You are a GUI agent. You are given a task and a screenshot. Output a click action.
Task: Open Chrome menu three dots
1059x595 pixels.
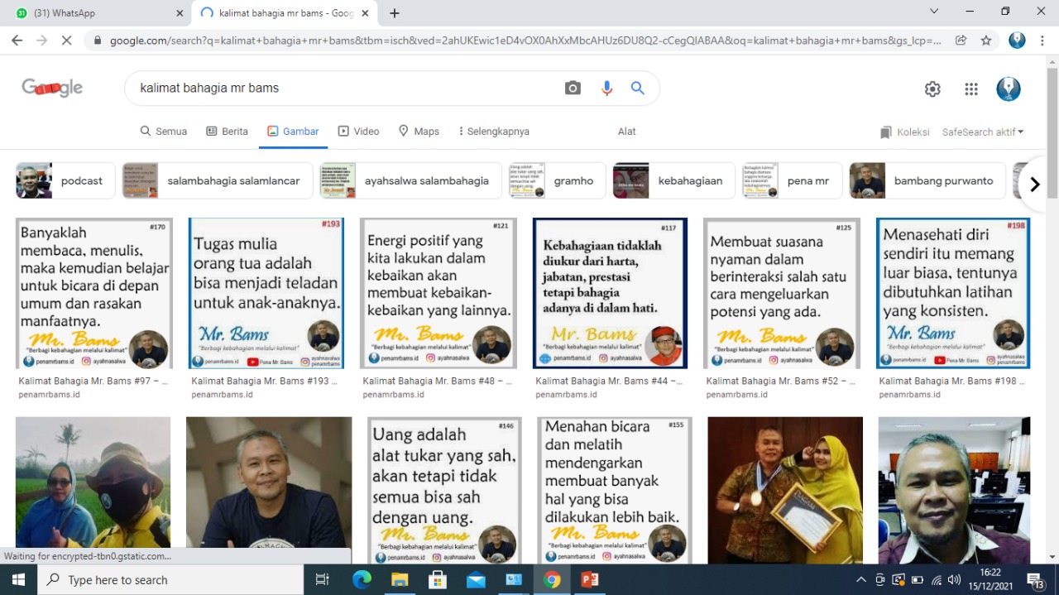pos(1042,40)
